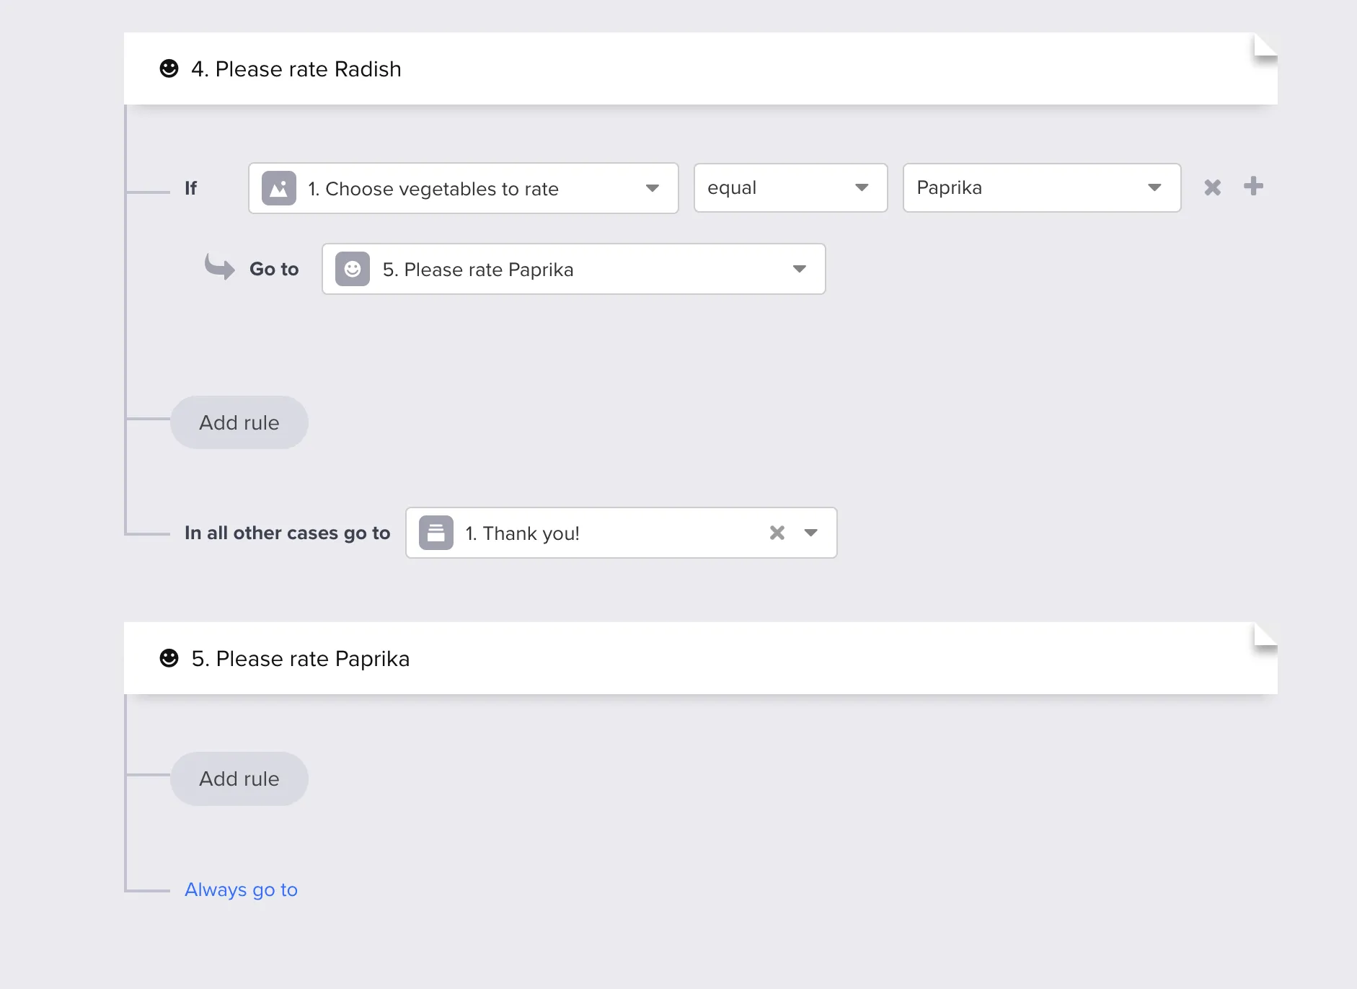
Task: Add another condition using the plus icon
Action: point(1254,186)
